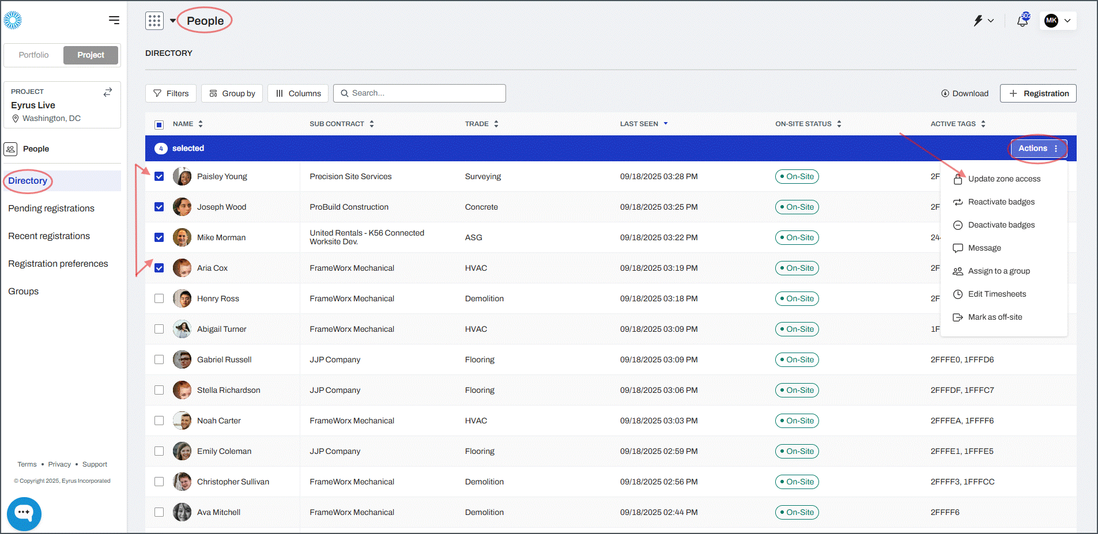Open Joseph Wood's profile photo
Screen dimensions: 1098x534
point(182,207)
